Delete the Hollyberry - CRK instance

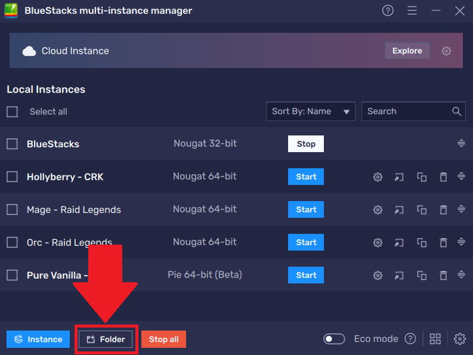[443, 177]
